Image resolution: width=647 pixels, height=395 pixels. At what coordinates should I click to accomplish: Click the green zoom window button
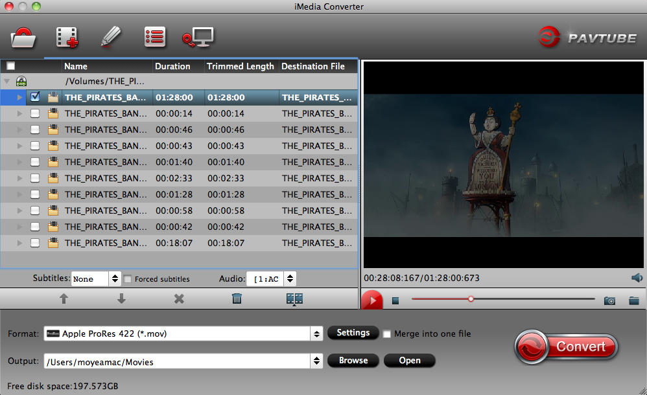pos(36,6)
